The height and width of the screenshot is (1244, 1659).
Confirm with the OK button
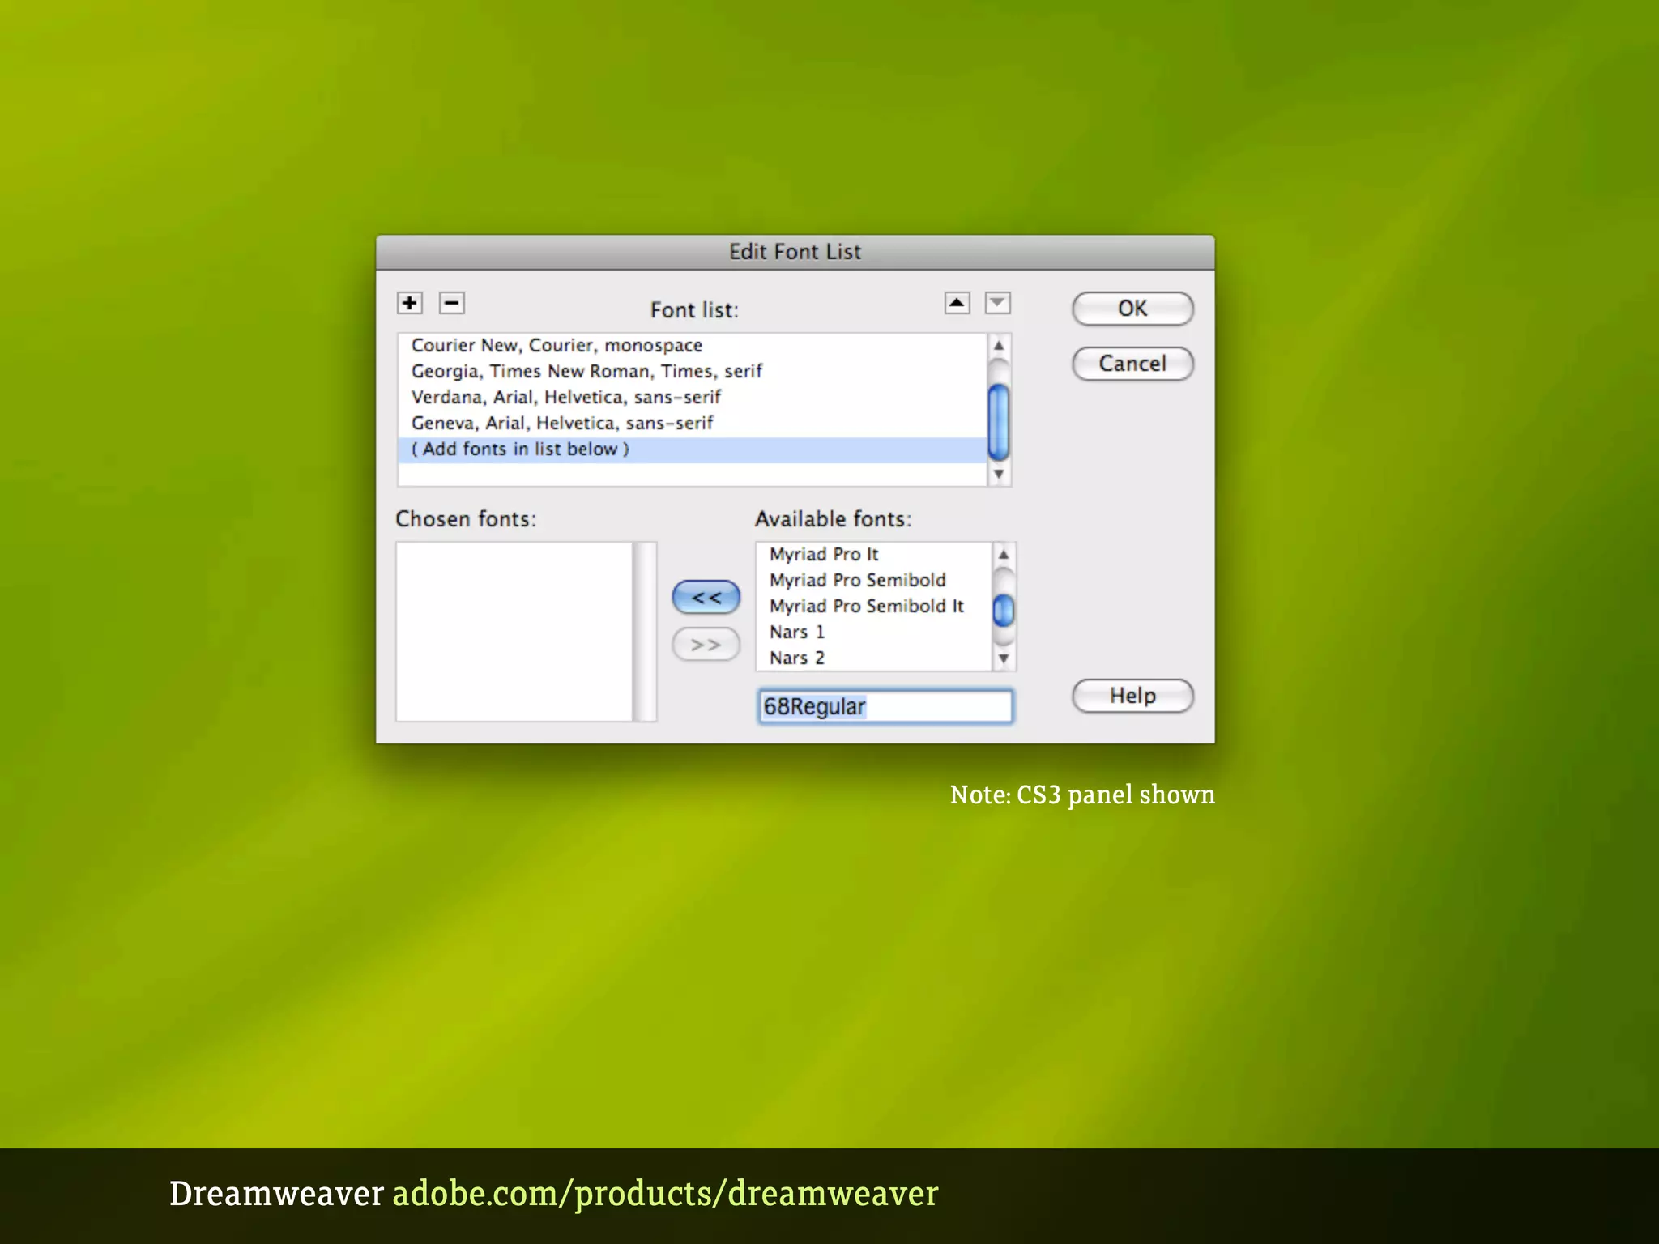pyautogui.click(x=1132, y=309)
